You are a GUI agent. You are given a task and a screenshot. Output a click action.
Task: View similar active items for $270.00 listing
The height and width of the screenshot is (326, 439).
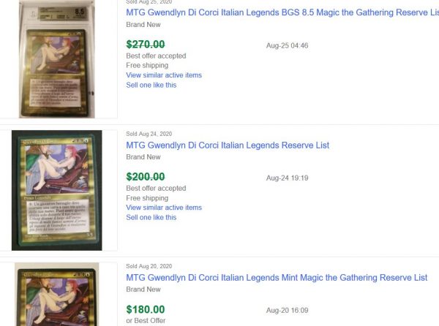pyautogui.click(x=164, y=75)
